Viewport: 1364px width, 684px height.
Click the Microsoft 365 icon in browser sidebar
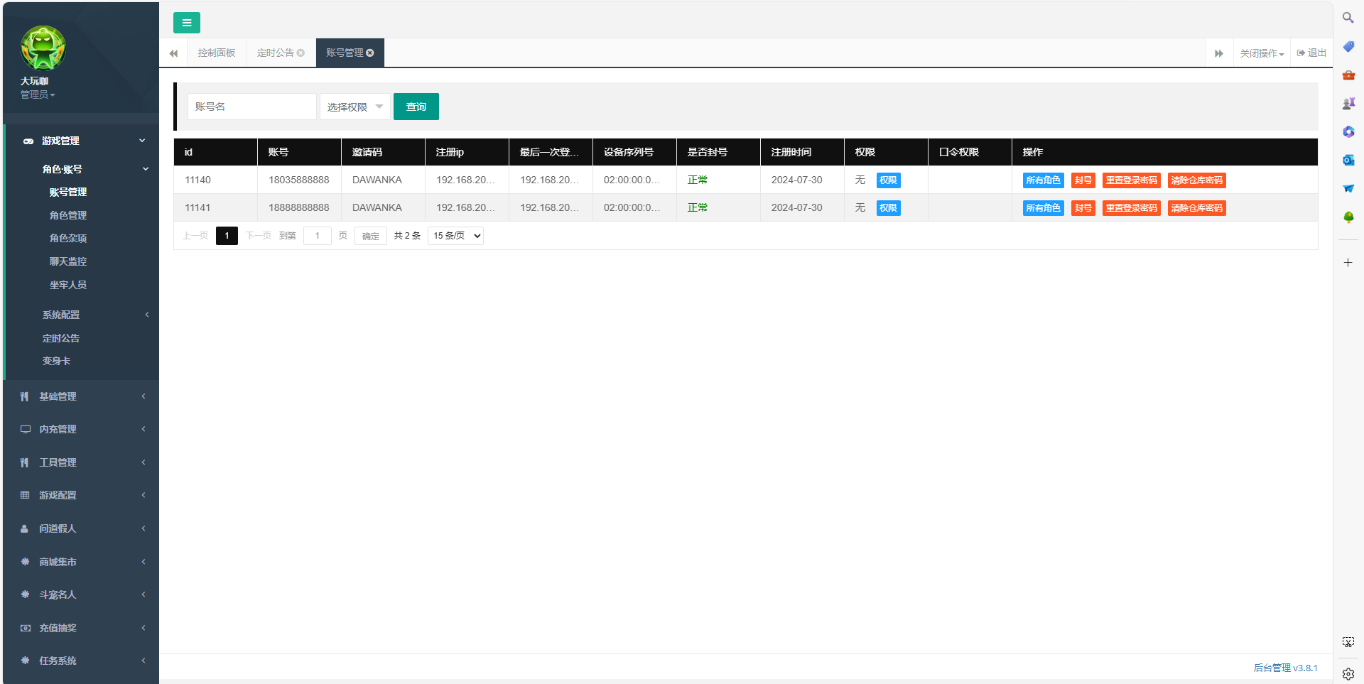click(1348, 131)
